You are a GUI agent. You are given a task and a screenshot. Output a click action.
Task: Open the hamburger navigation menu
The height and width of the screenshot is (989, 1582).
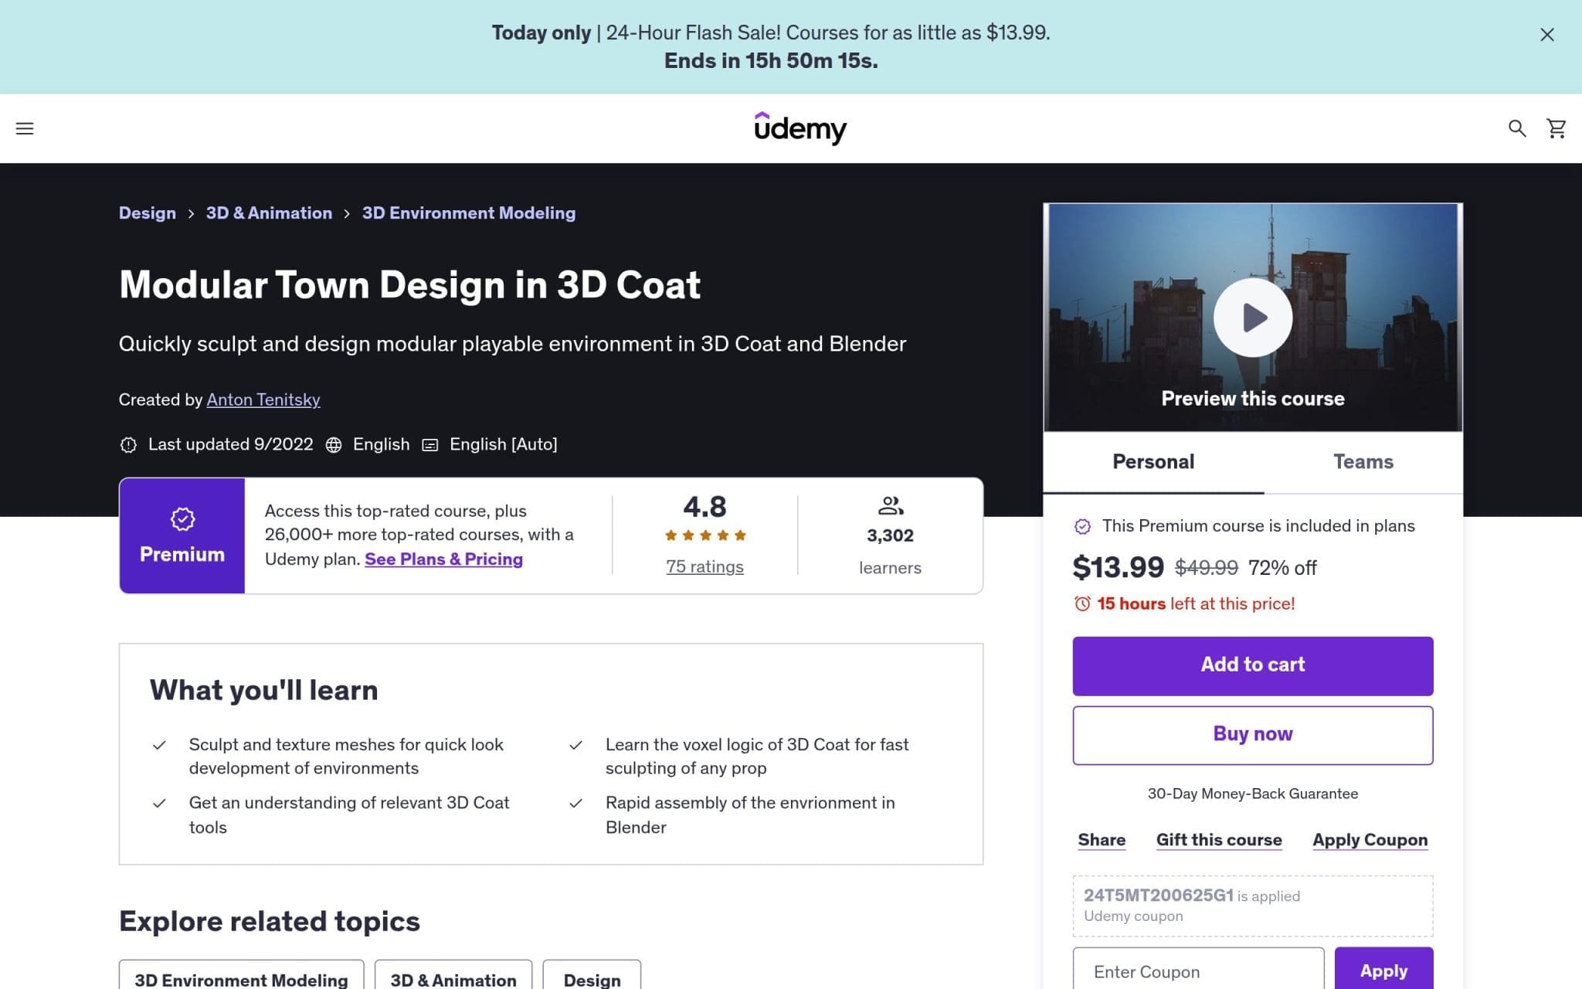pos(25,128)
